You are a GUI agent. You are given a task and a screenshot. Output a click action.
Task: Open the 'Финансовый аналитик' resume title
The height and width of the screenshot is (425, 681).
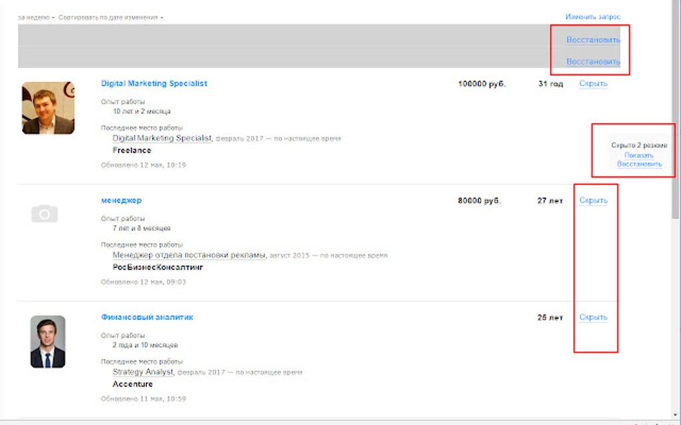coord(147,317)
